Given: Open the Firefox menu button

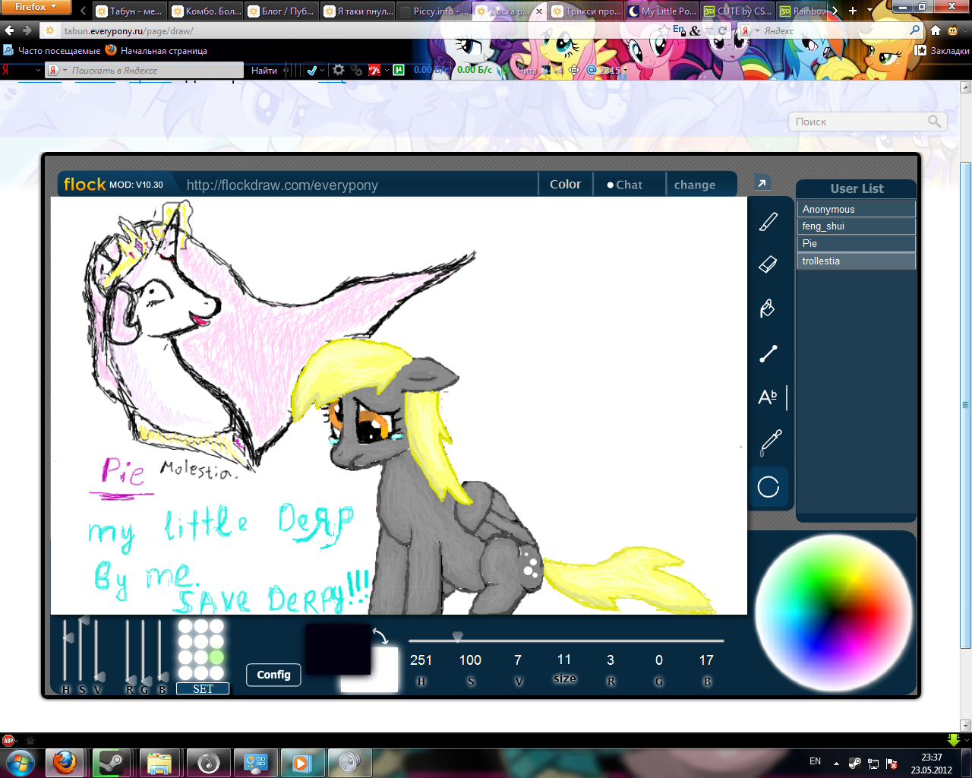Looking at the screenshot, I should (36, 7).
